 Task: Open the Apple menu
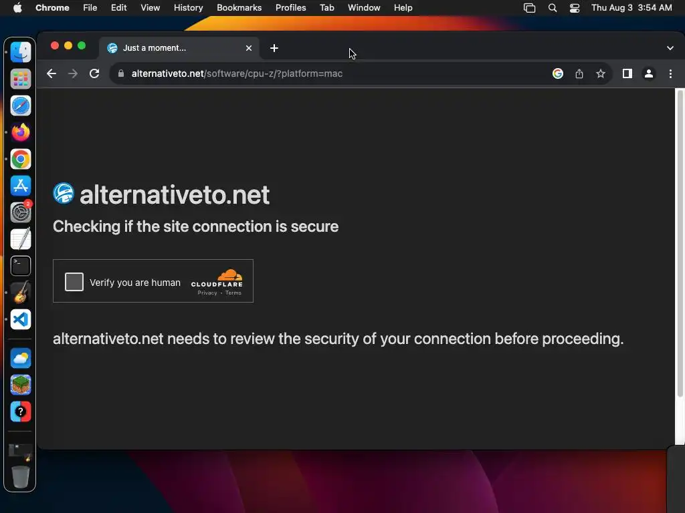[x=17, y=7]
